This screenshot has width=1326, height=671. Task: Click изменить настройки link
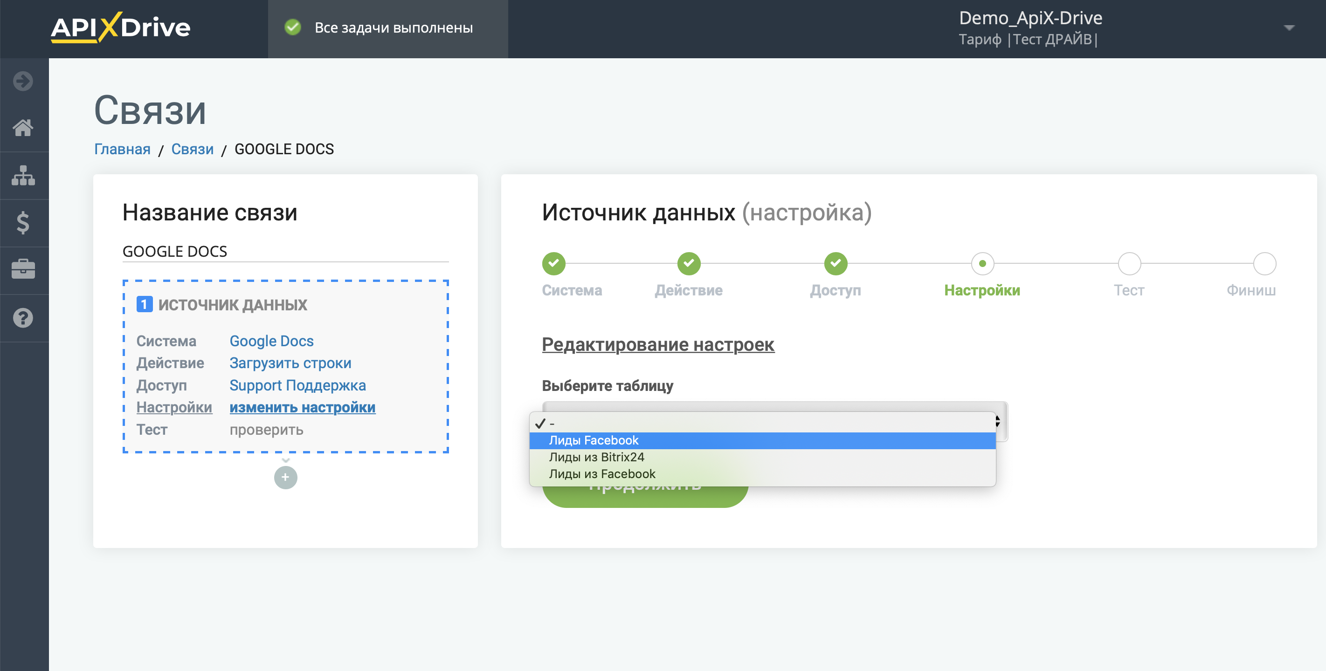click(x=302, y=408)
